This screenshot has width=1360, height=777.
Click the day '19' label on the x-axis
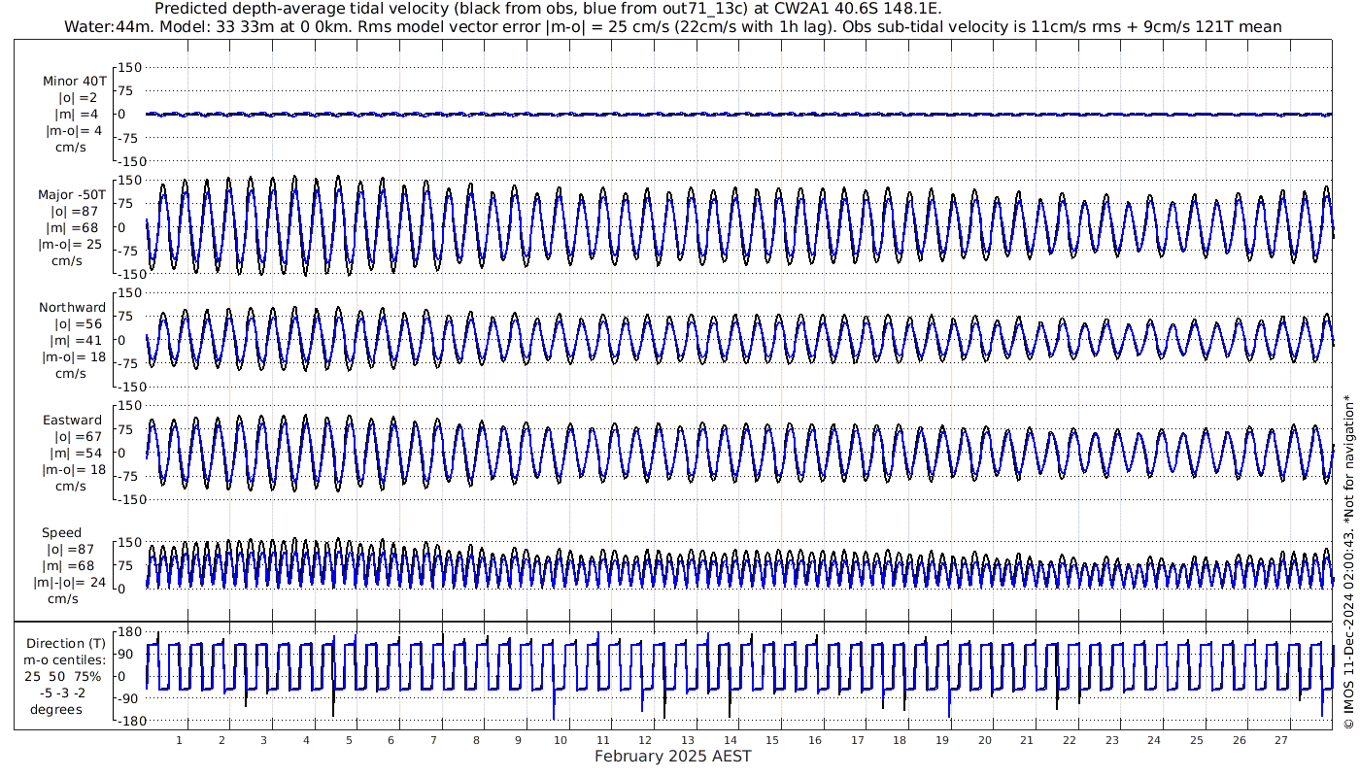pos(942,740)
